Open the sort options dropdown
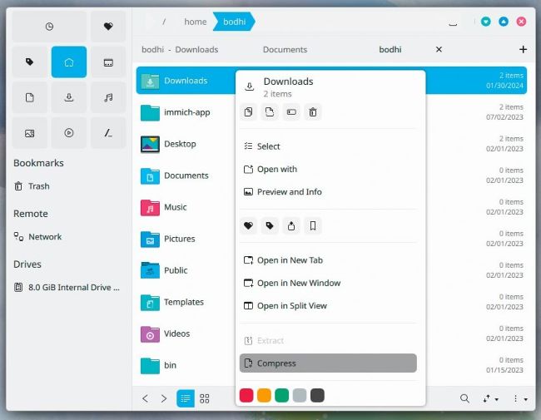 point(490,398)
